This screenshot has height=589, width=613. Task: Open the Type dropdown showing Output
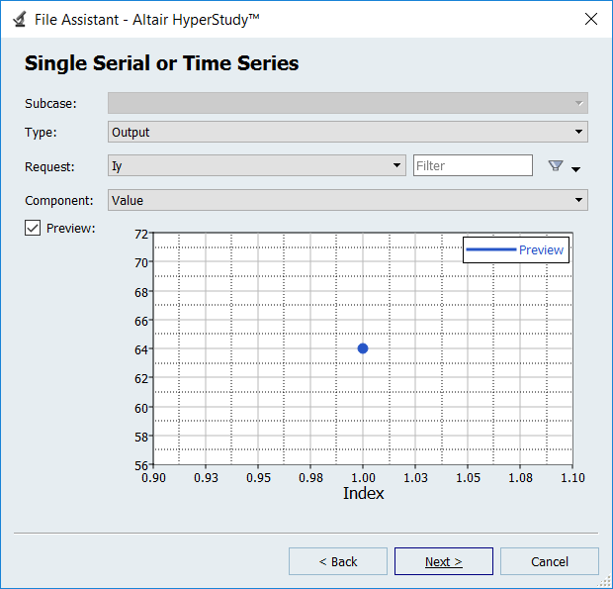coord(347,132)
